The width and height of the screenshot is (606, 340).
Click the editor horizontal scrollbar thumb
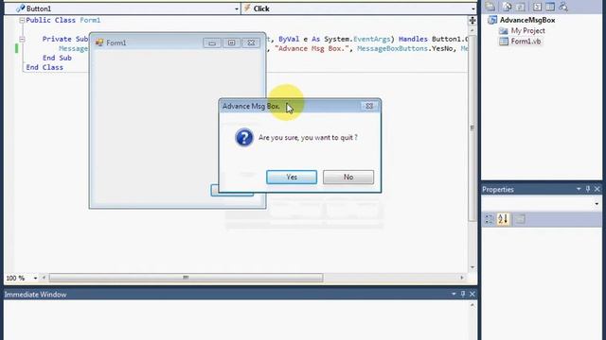coord(186,278)
